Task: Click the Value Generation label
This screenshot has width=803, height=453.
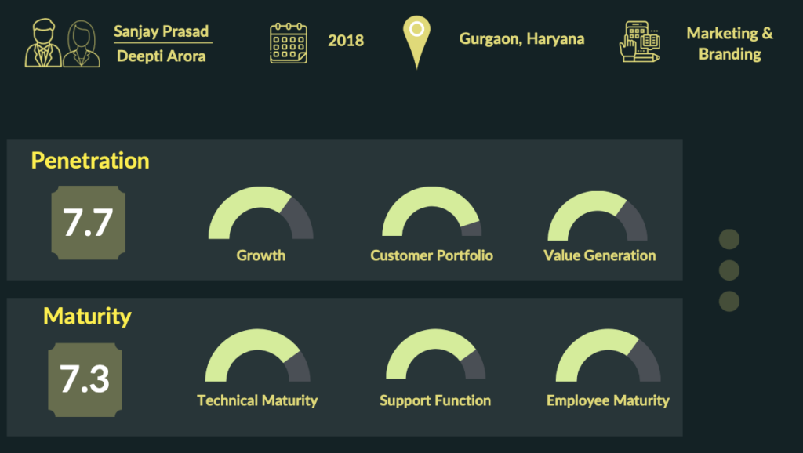Action: pos(600,255)
